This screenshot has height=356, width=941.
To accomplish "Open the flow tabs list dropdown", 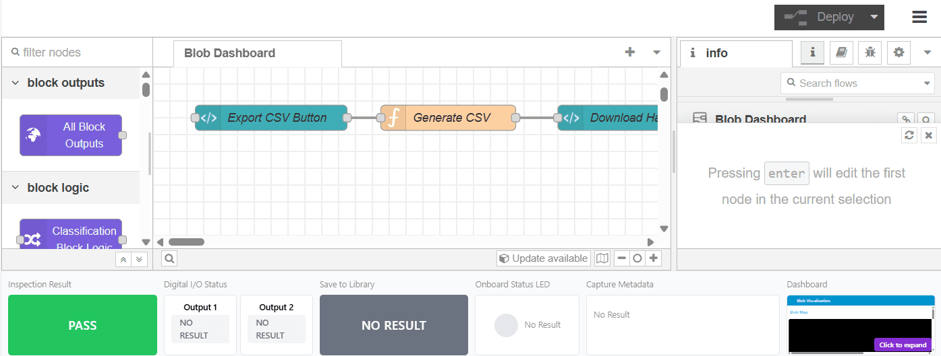I will click(x=656, y=52).
